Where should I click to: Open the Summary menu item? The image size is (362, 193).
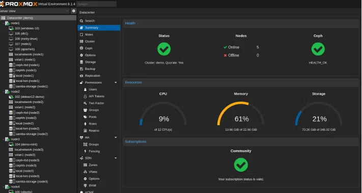(99, 27)
